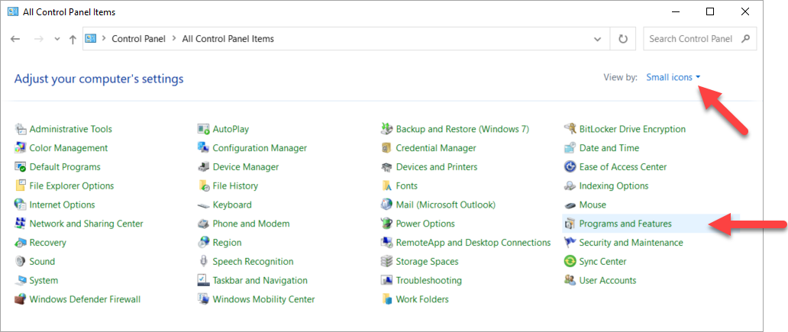Click the Sound speaker icon
This screenshot has width=788, height=332.
coord(21,262)
